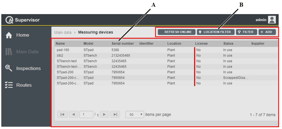282x129 pixels.
Task: Open the admin user avatar icon
Action: click(272, 20)
